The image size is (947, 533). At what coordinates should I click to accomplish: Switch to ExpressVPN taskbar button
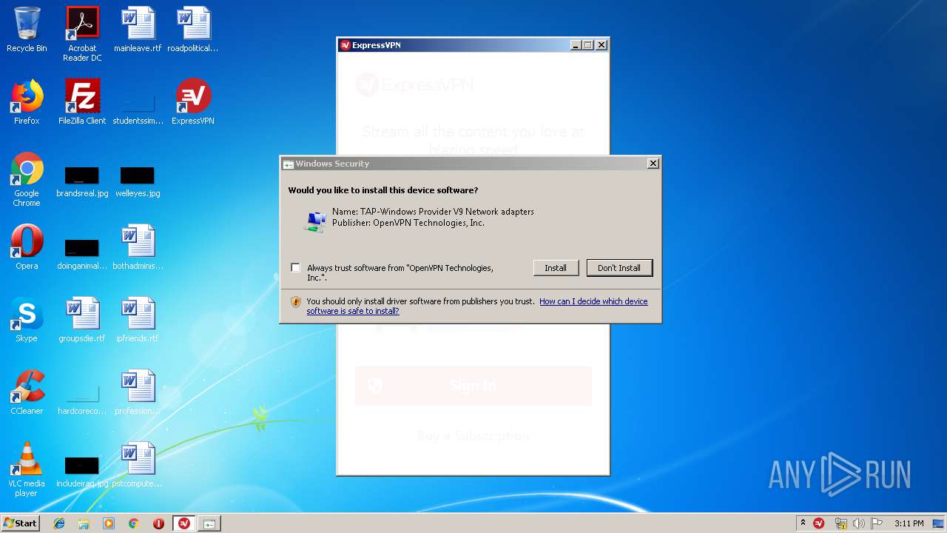(x=184, y=523)
